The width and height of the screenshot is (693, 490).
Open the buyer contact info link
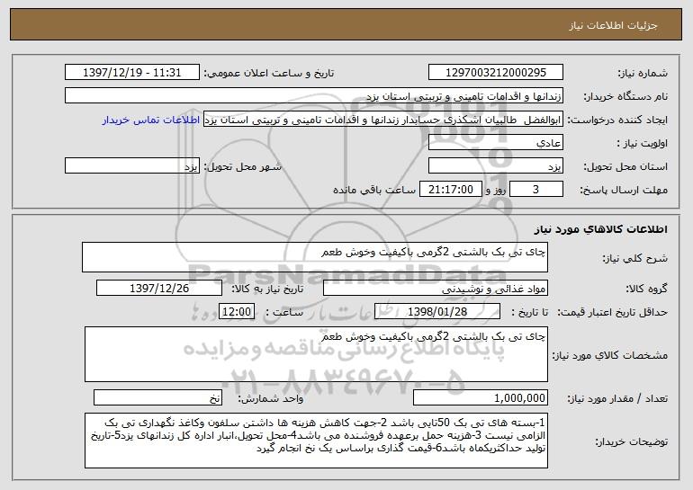[x=151, y=120]
